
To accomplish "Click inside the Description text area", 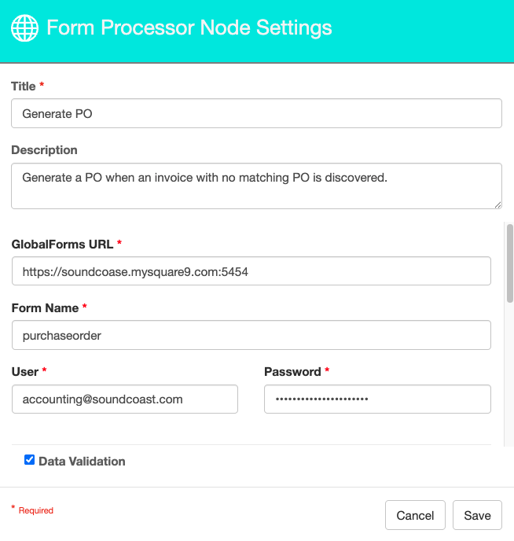I will [x=256, y=186].
